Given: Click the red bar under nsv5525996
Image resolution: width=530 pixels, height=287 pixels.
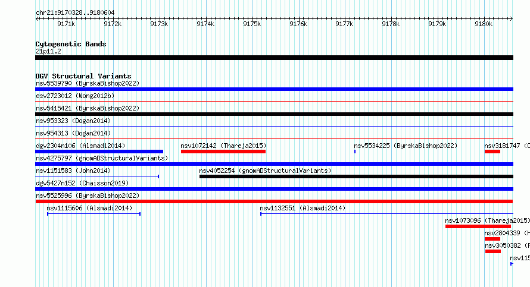Looking at the screenshot, I should 274,201.
